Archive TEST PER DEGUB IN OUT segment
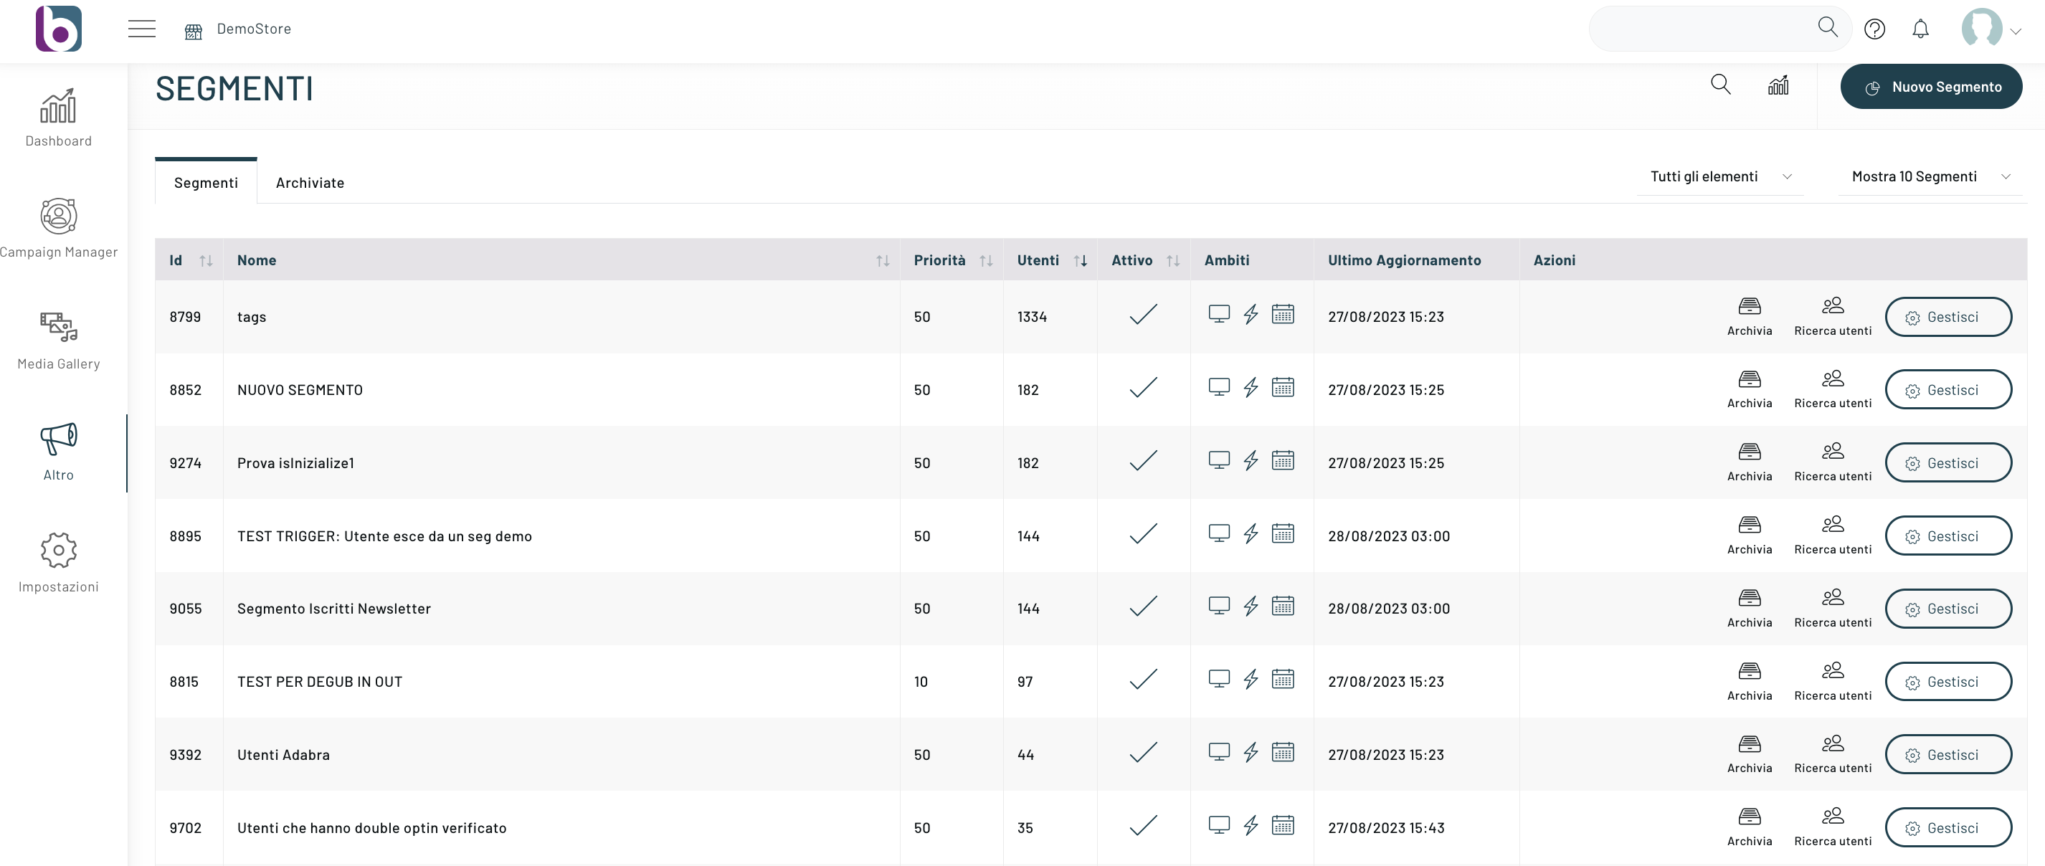2045x866 pixels. pos(1749,682)
